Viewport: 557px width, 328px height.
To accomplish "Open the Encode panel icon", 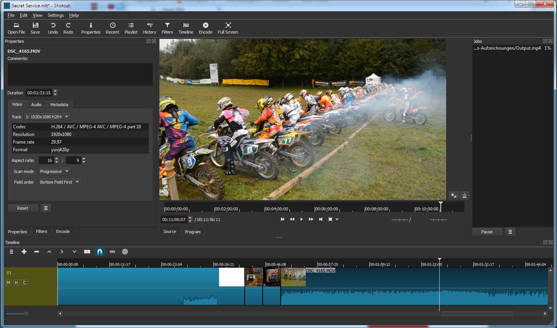I will (x=205, y=27).
